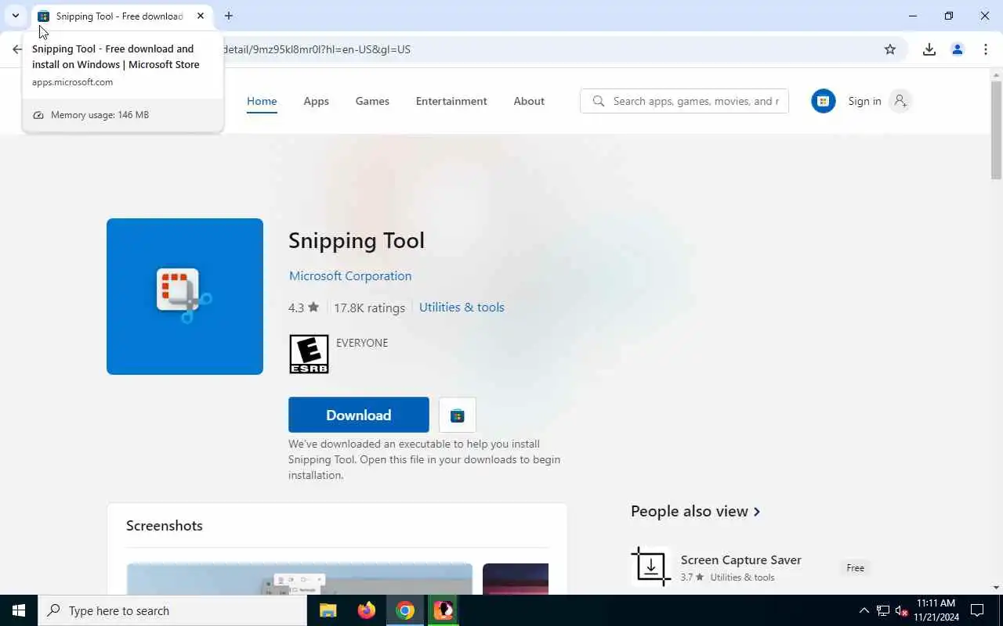The width and height of the screenshot is (1003, 626).
Task: Select the Apps navigation tab
Action: tap(316, 101)
